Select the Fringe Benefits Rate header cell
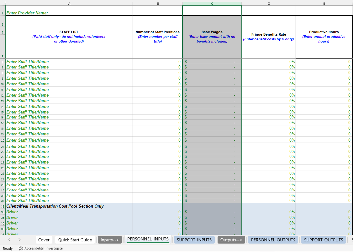Image resolution: width=353 pixels, height=252 pixels. (269, 37)
